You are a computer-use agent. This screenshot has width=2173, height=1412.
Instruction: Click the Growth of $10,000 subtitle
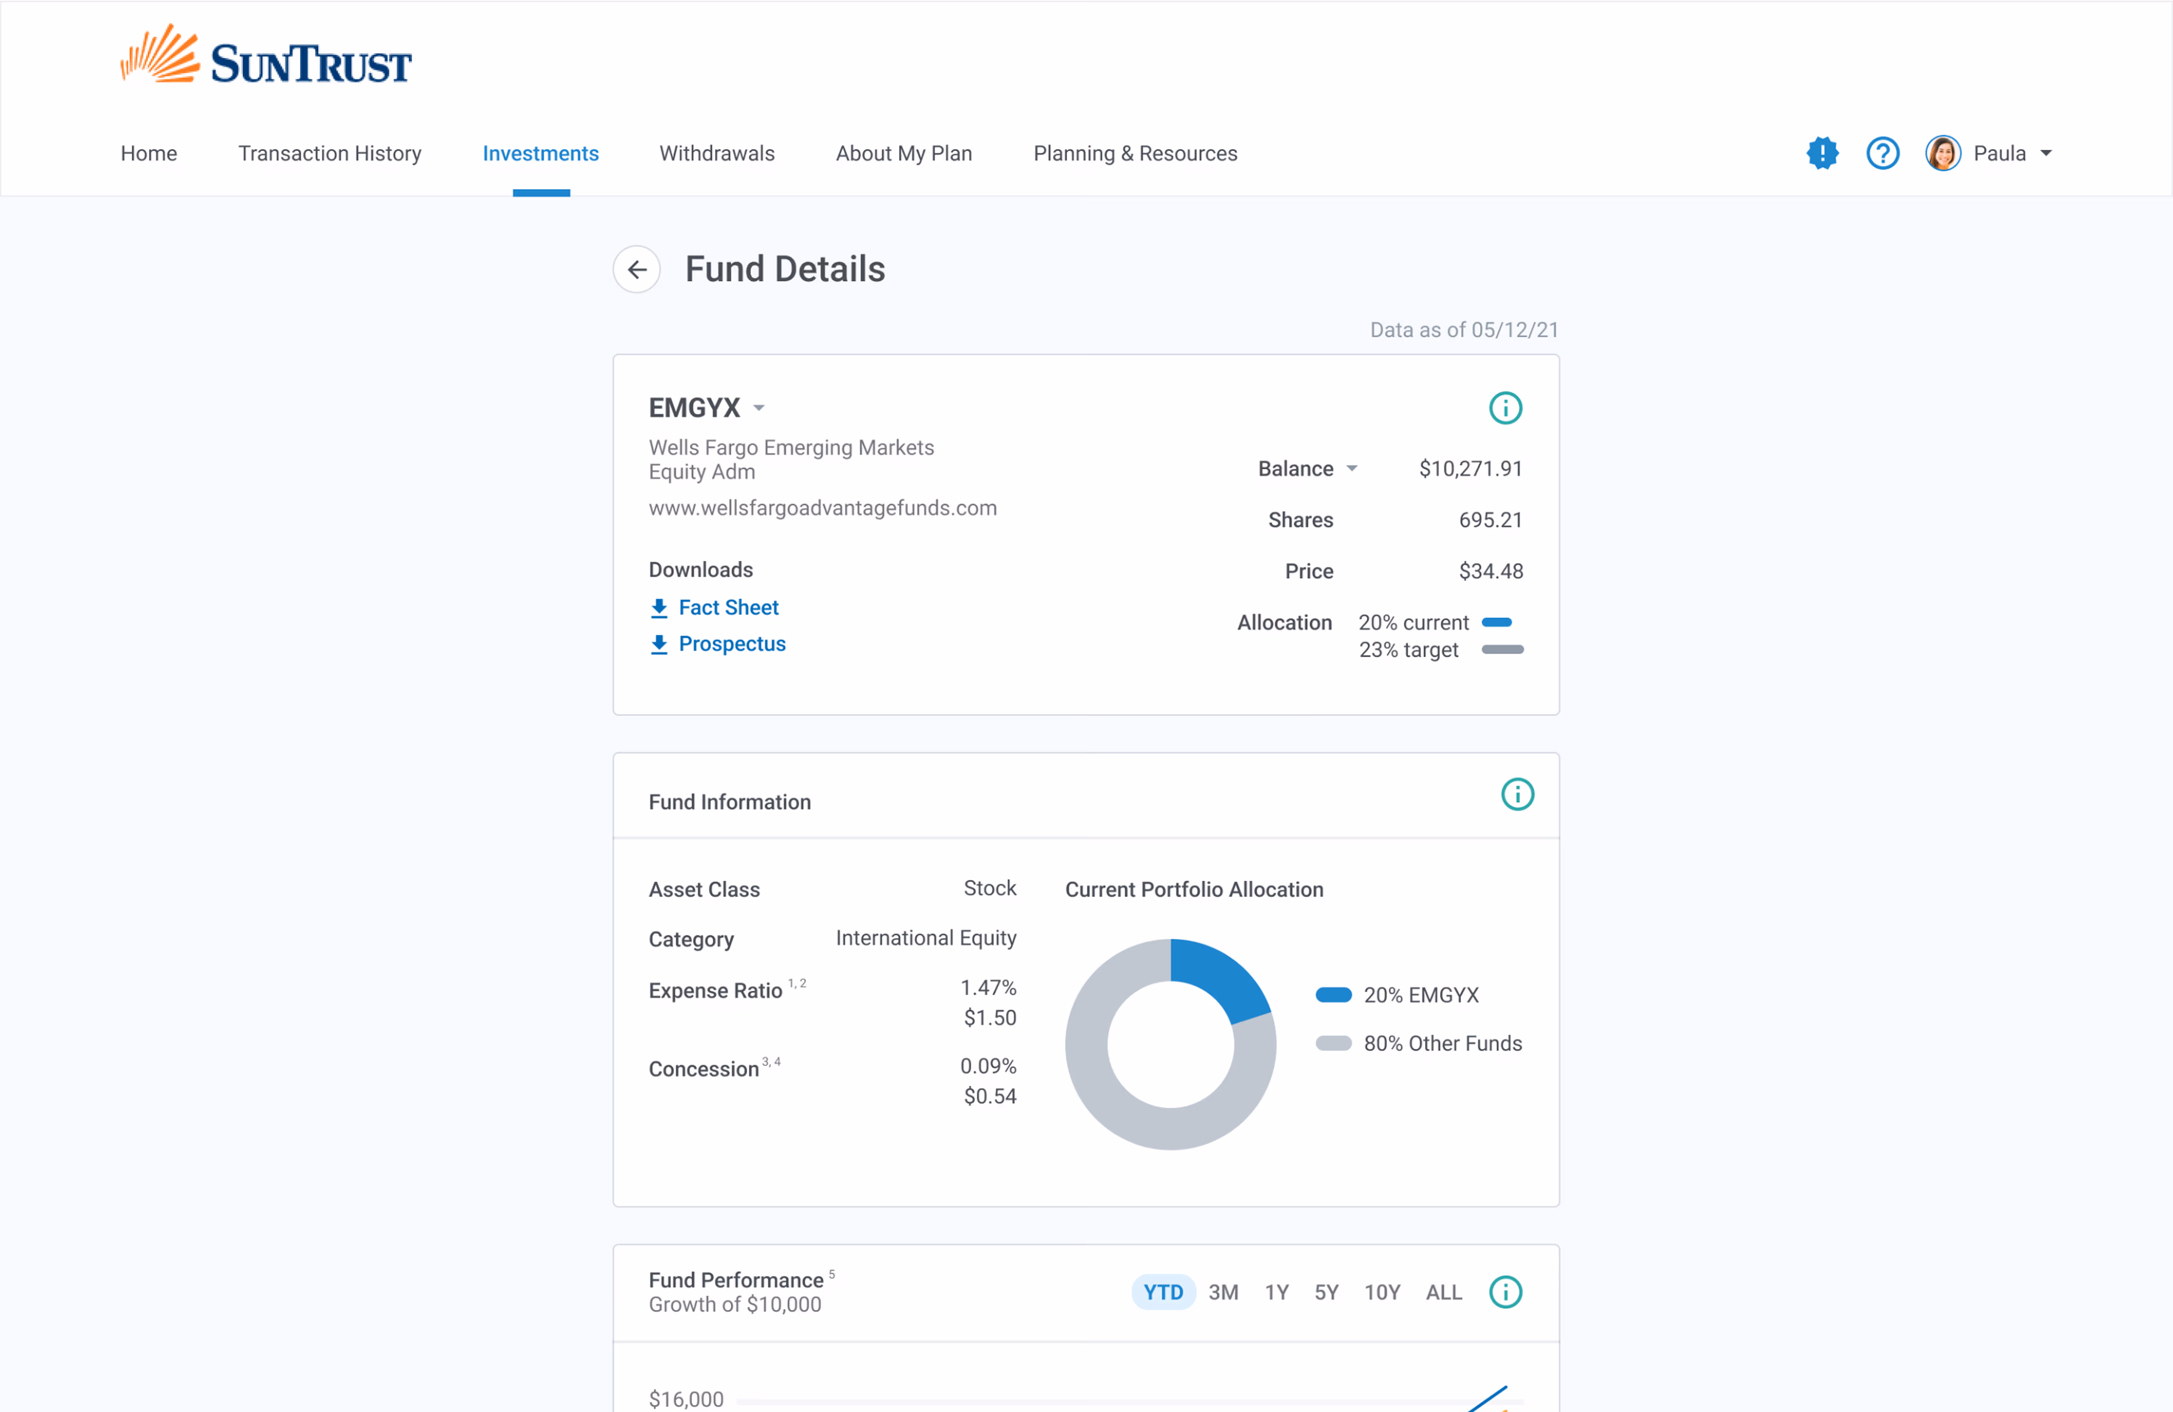735,1305
